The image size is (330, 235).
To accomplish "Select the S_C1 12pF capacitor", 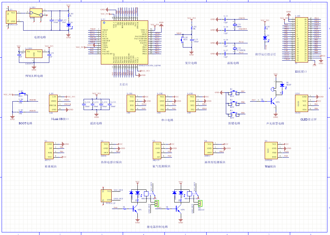I will pyautogui.click(x=225, y=19).
